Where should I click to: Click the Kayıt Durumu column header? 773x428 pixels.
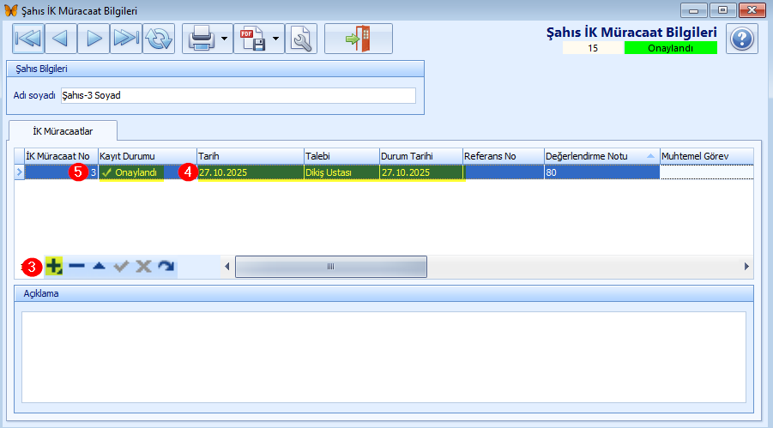pyautogui.click(x=146, y=156)
